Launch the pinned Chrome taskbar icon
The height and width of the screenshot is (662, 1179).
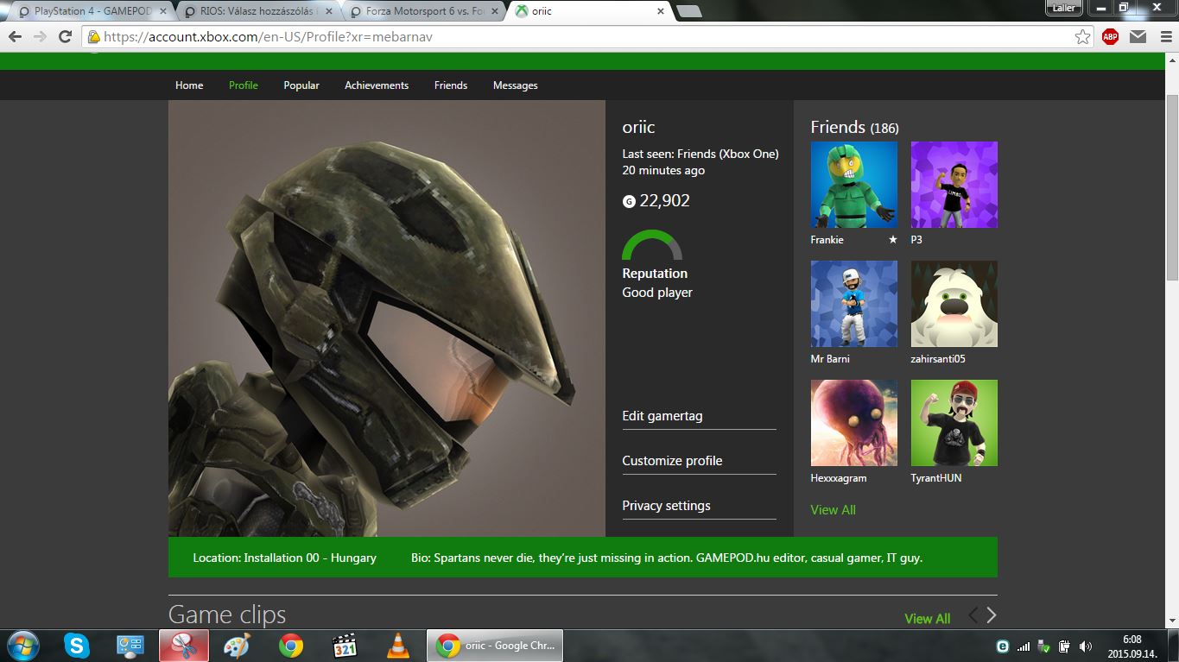pyautogui.click(x=291, y=646)
